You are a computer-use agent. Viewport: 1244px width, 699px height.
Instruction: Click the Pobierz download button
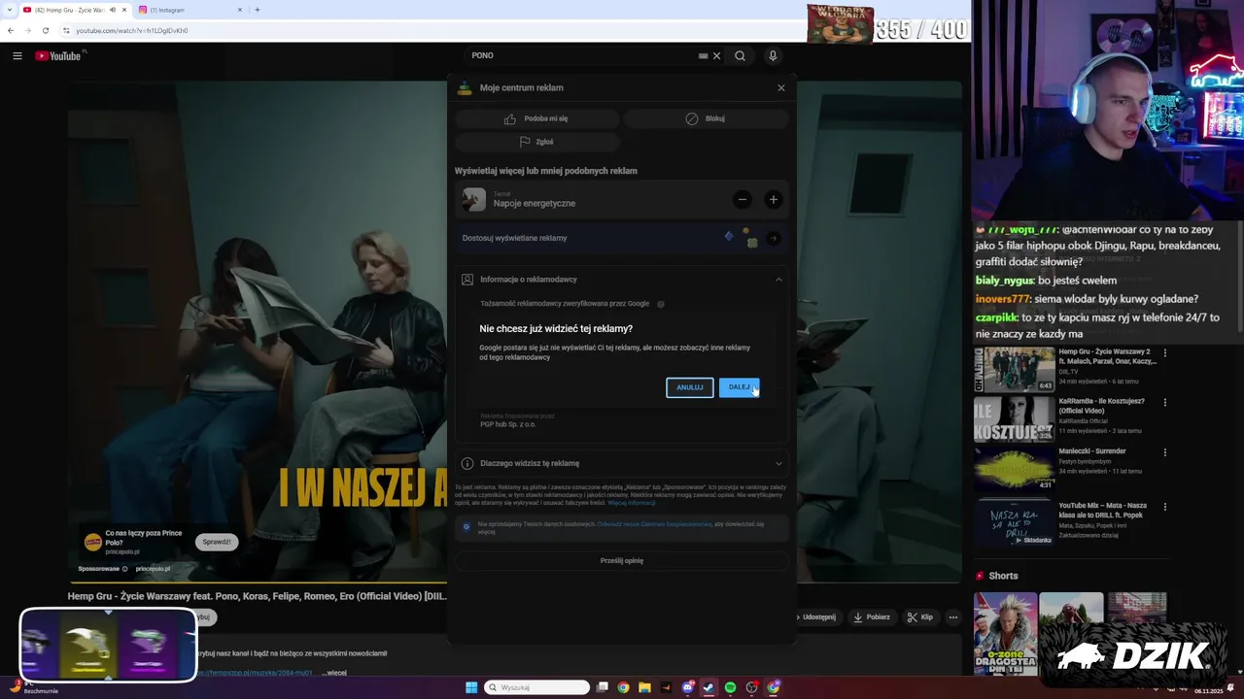872,616
